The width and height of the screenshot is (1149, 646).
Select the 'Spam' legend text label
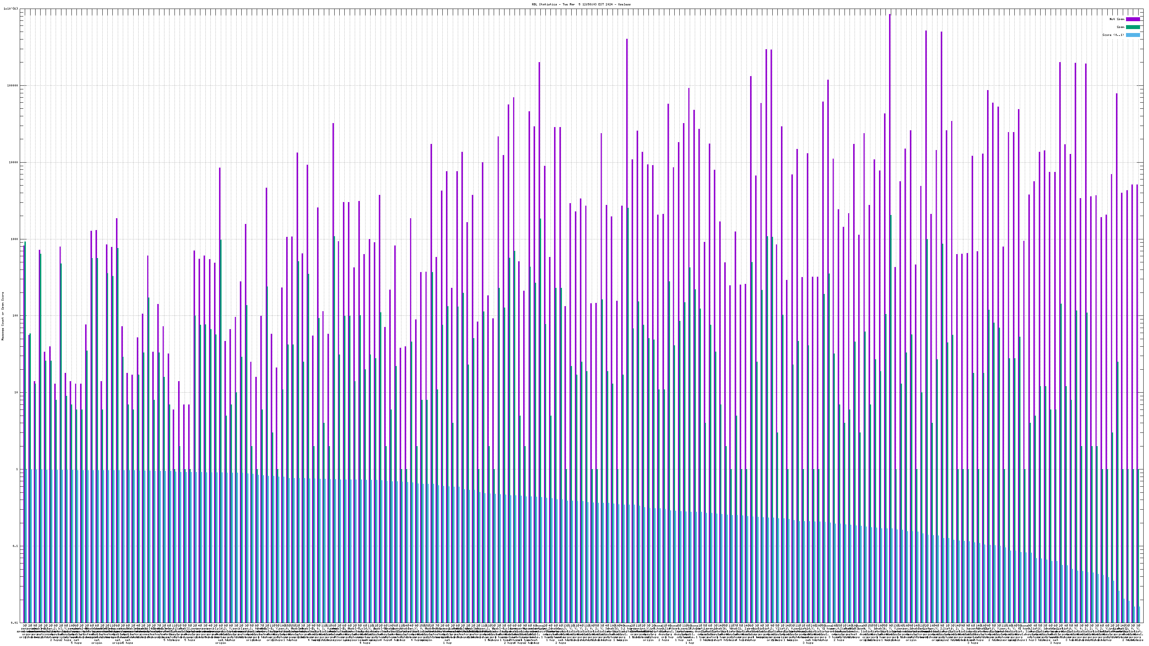coord(1120,27)
